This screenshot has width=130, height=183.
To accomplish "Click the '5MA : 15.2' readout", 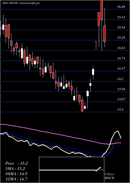I will point(15,169).
